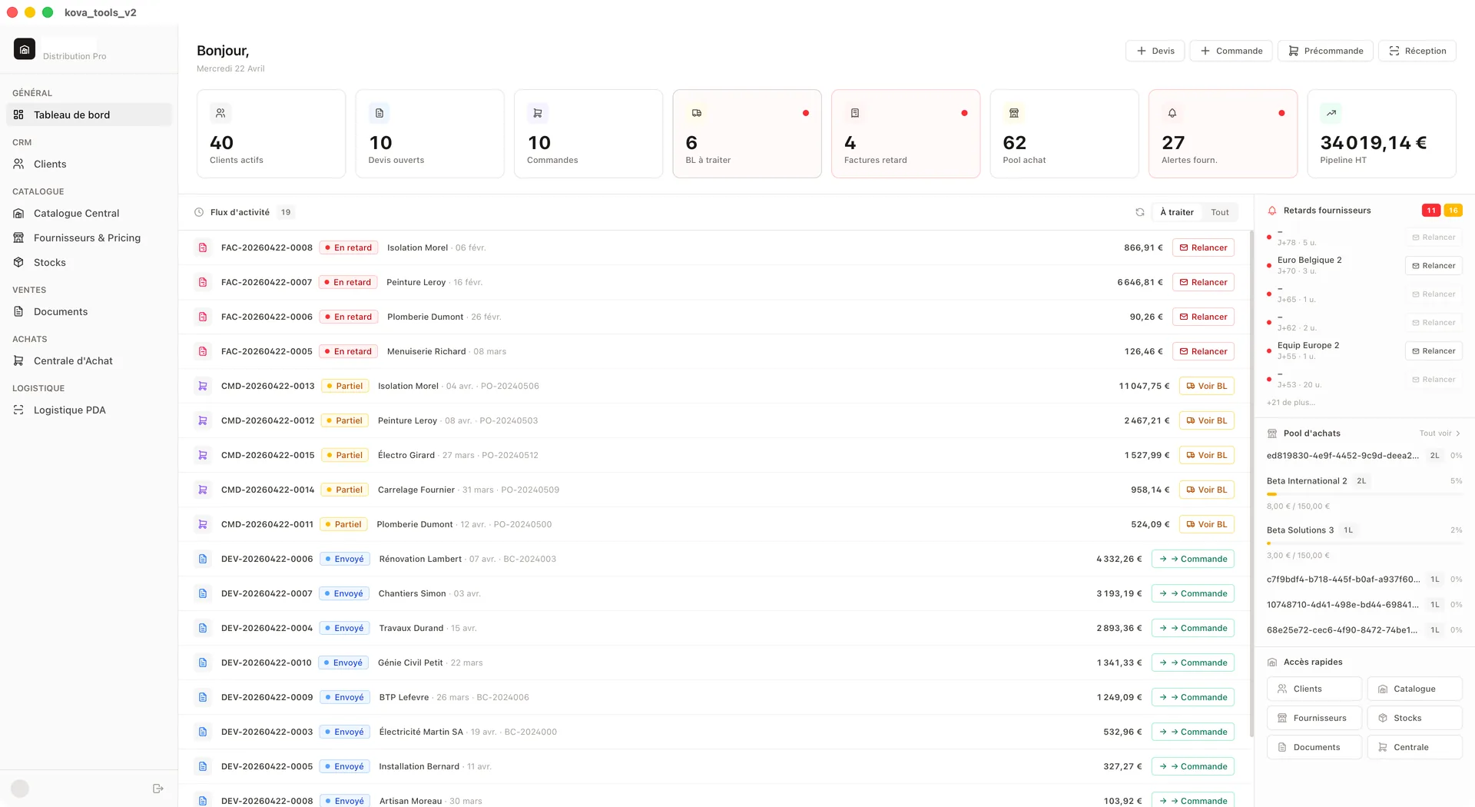
Task: Open Documents under Ventes
Action: pyautogui.click(x=60, y=311)
